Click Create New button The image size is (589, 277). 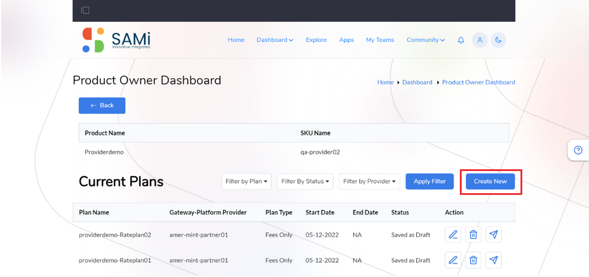tap(490, 182)
